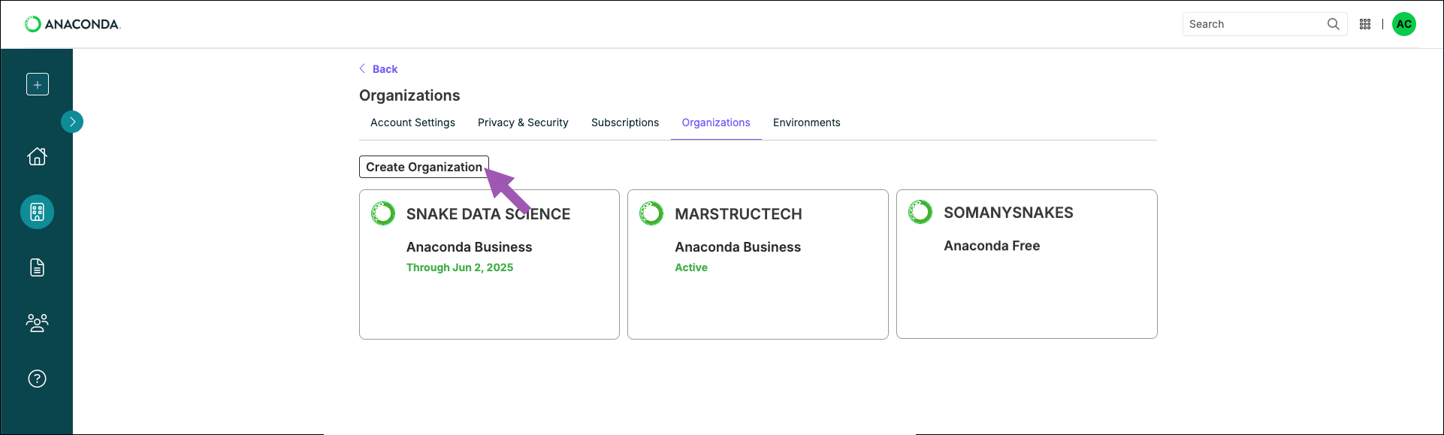Image resolution: width=1444 pixels, height=435 pixels.
Task: Click the Create Organization button
Action: coord(424,167)
